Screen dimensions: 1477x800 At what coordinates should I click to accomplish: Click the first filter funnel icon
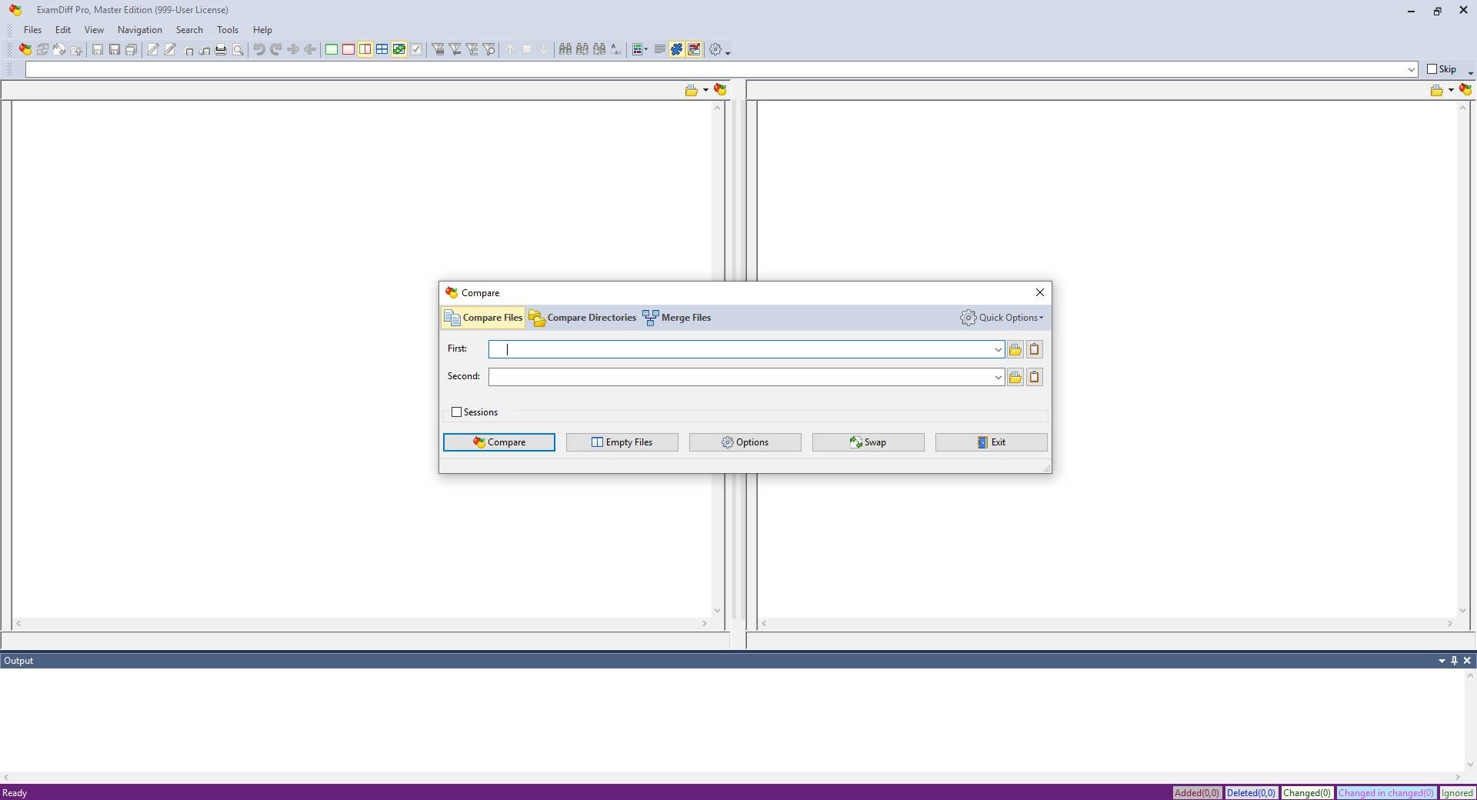(438, 50)
